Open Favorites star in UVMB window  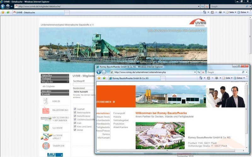(x=3, y=12)
